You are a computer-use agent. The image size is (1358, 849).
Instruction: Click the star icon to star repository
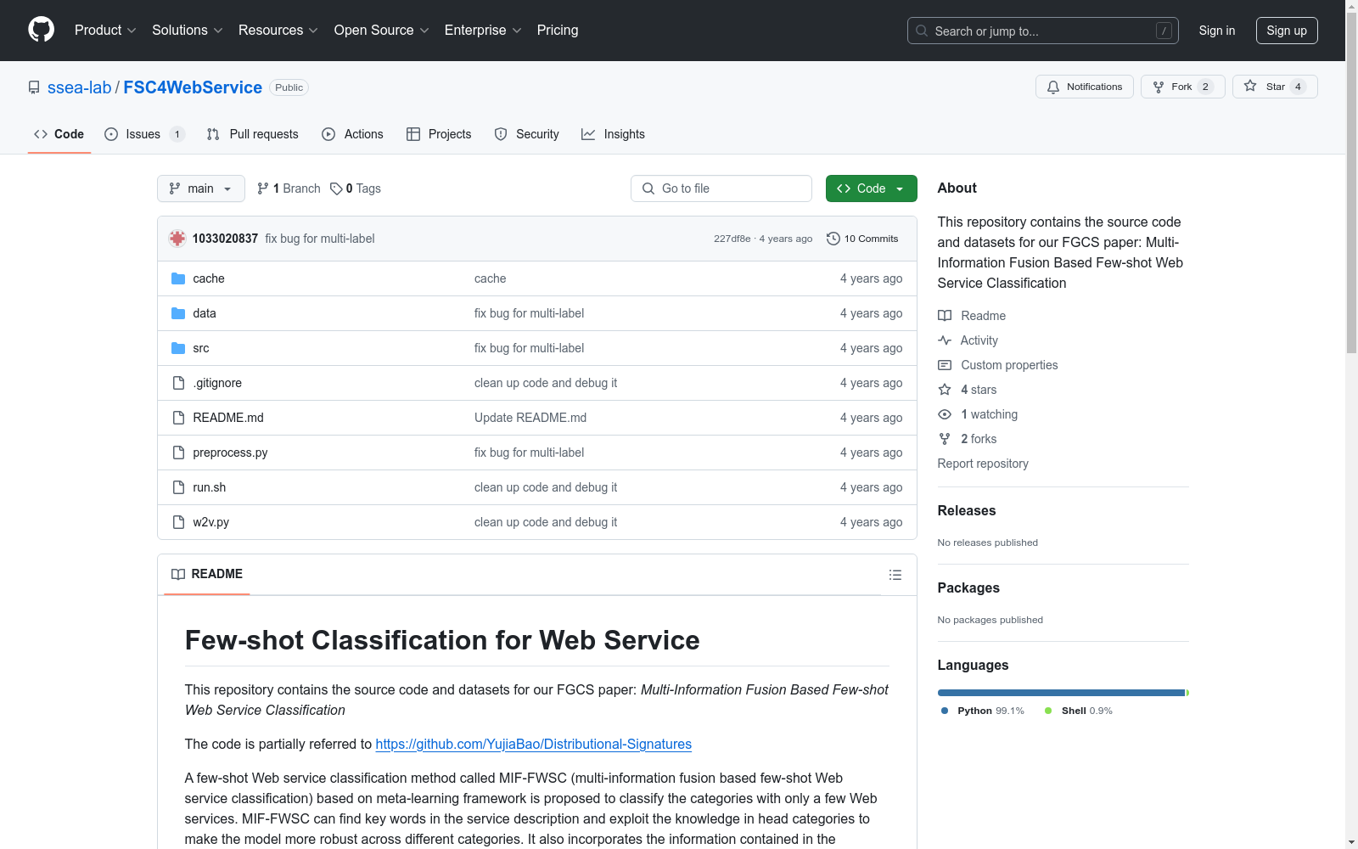pyautogui.click(x=1250, y=86)
